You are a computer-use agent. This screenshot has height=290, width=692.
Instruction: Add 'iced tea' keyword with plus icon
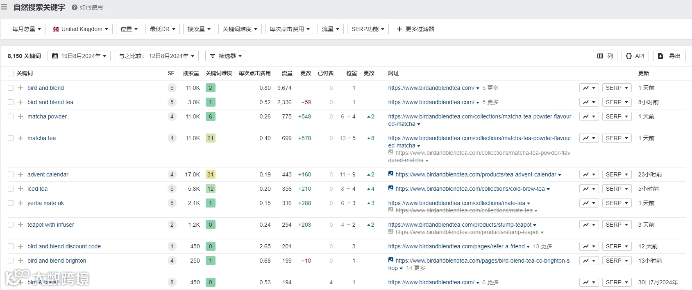tap(20, 189)
